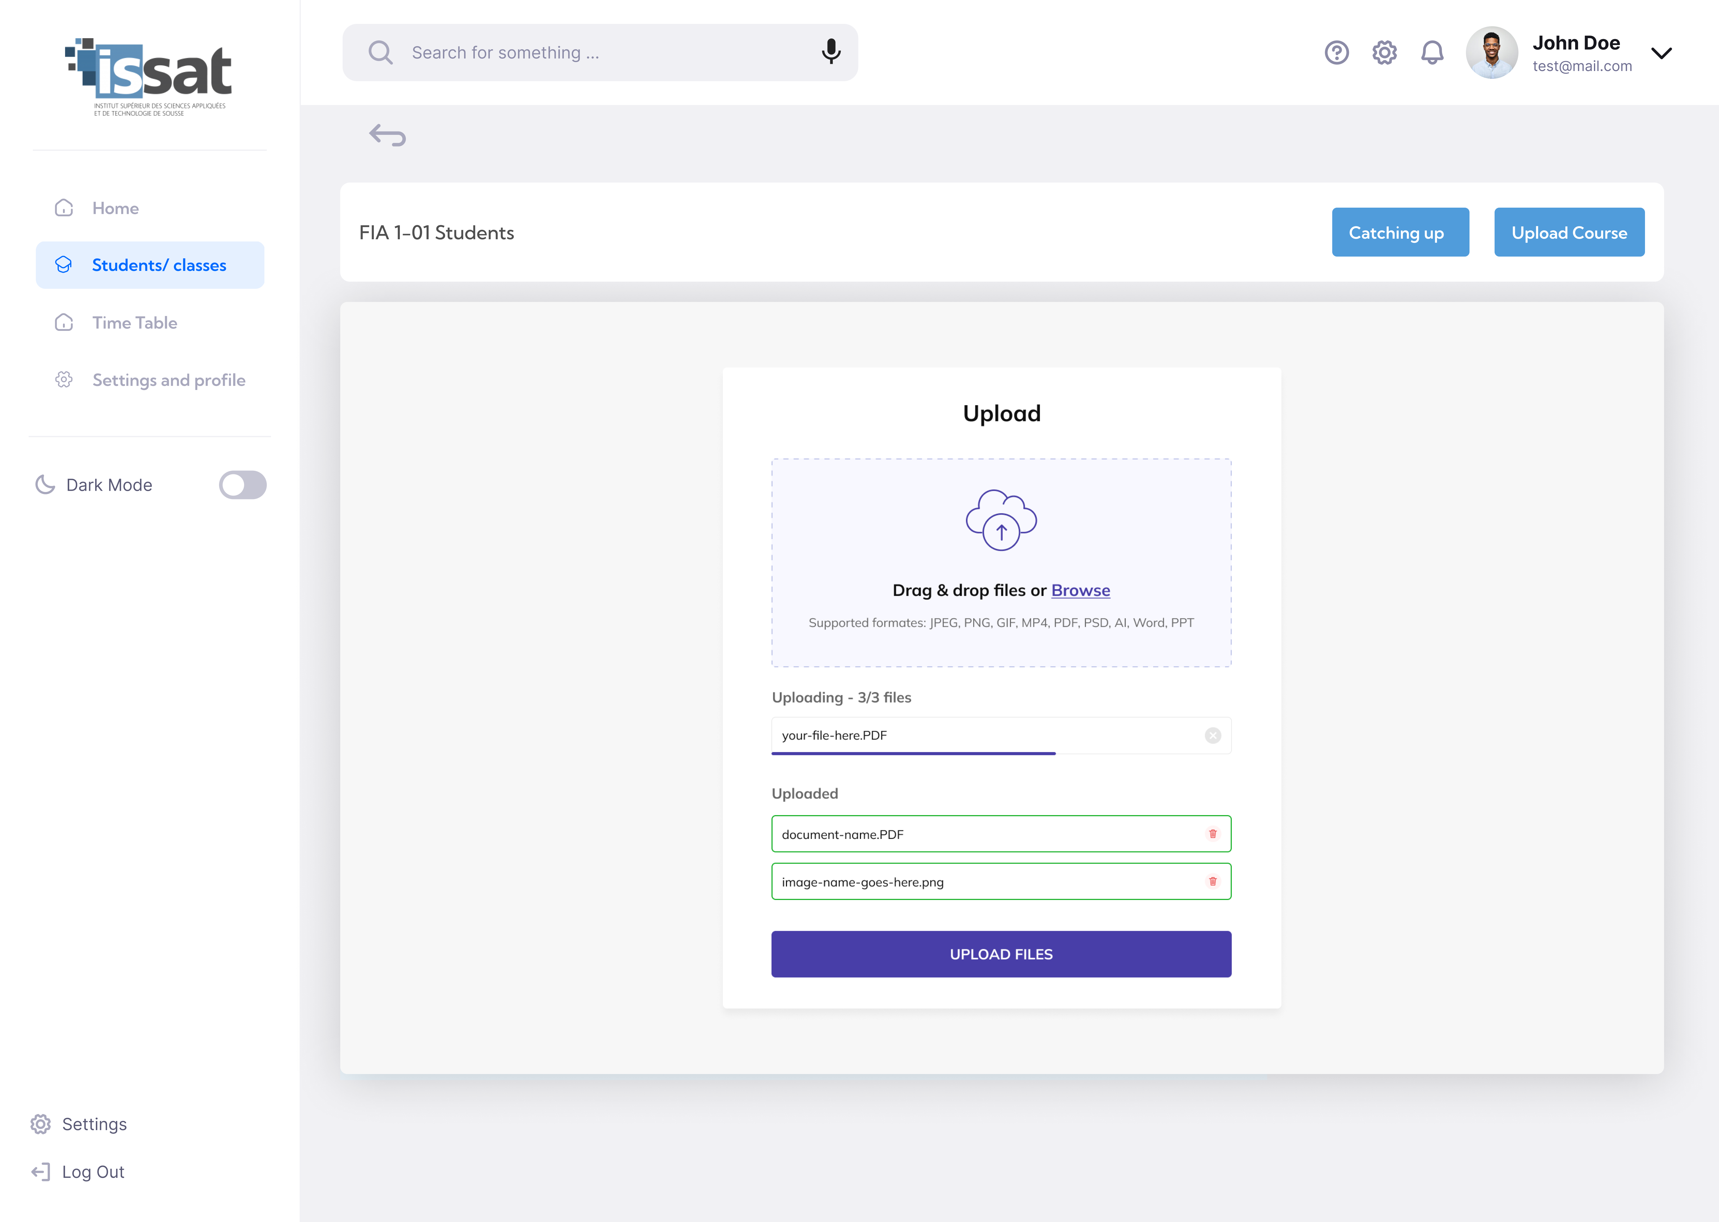
Task: Activate voice search microphone
Action: [831, 52]
